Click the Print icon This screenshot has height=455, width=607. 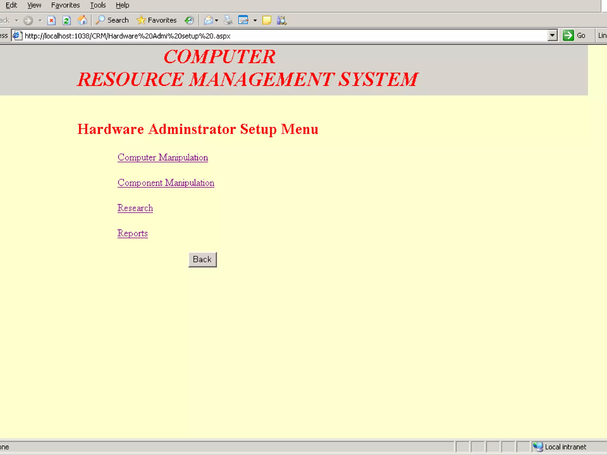coord(228,20)
